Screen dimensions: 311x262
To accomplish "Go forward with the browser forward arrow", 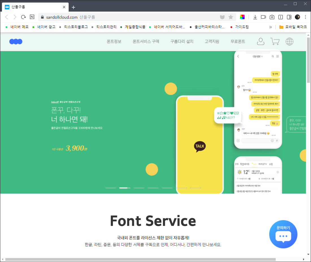I will coord(15,17).
